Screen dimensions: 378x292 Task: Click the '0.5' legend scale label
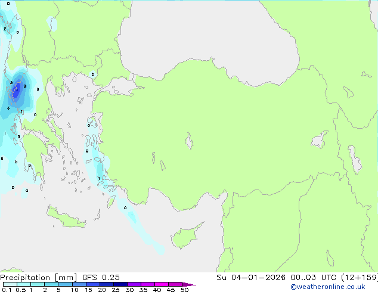click(x=20, y=290)
